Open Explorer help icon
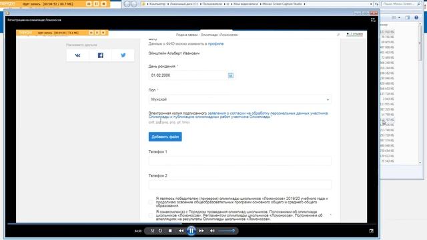Image resolution: width=427 pixels, height=240 pixels. [416, 17]
